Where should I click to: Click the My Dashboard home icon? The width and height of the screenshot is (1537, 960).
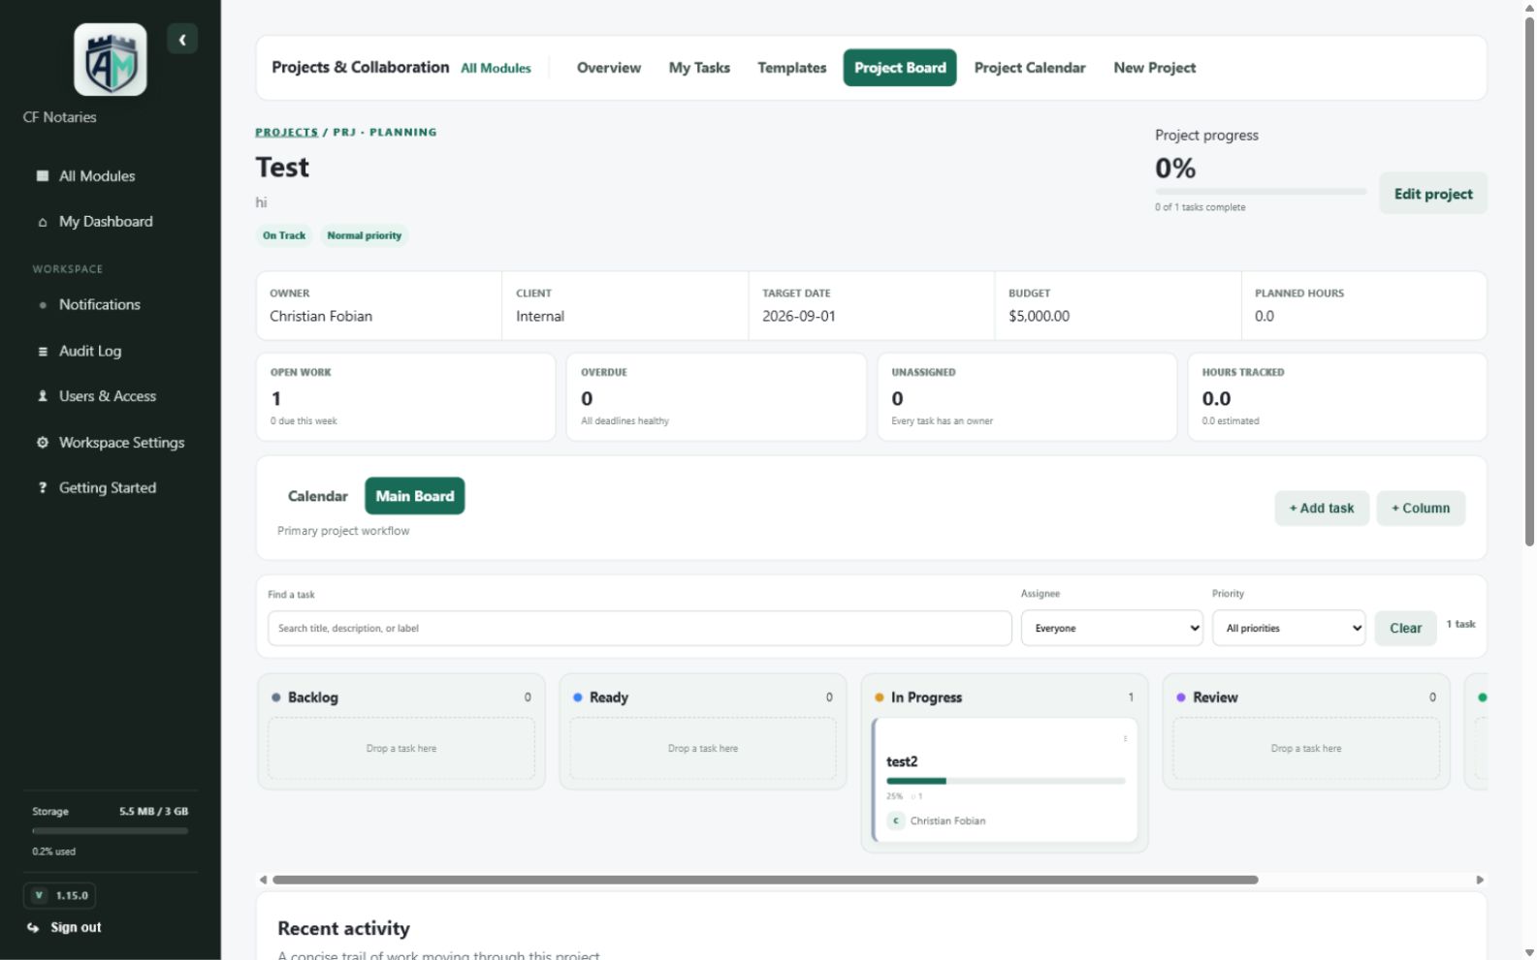pyautogui.click(x=43, y=222)
